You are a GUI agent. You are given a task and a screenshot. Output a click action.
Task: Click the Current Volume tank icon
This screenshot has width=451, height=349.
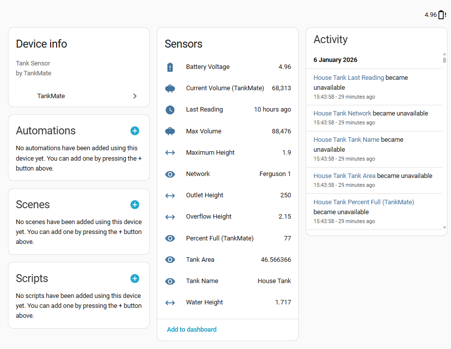pos(170,88)
